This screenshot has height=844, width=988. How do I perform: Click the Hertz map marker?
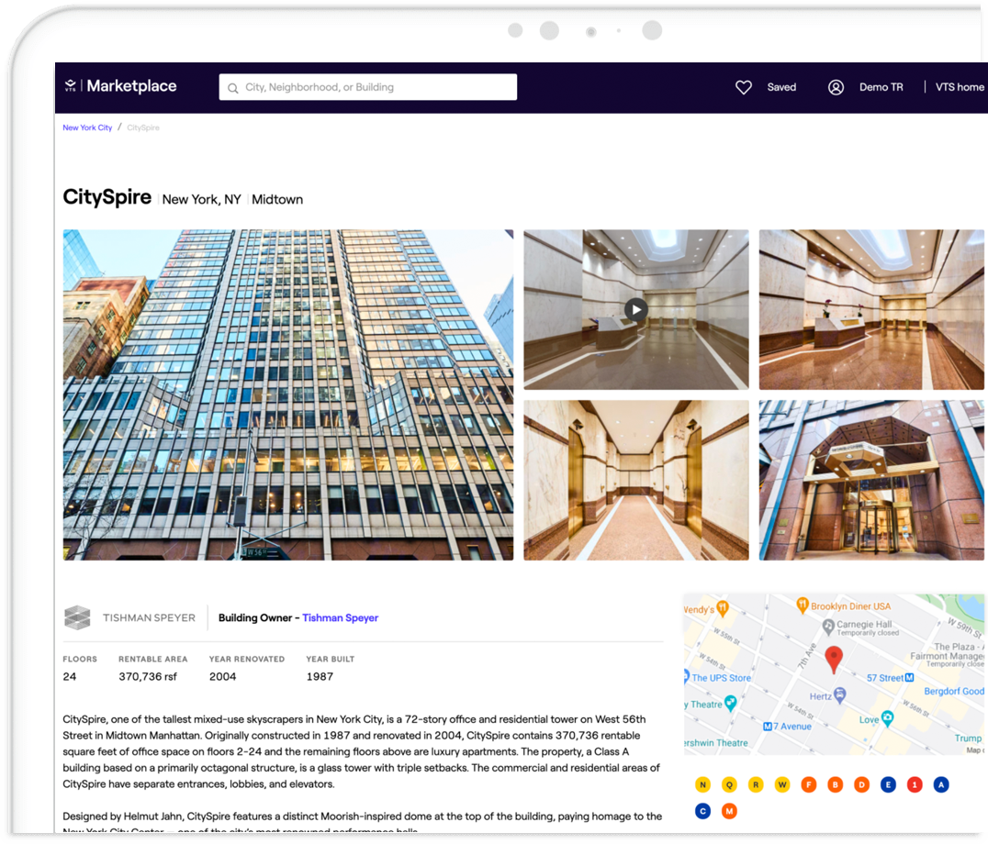pos(839,695)
